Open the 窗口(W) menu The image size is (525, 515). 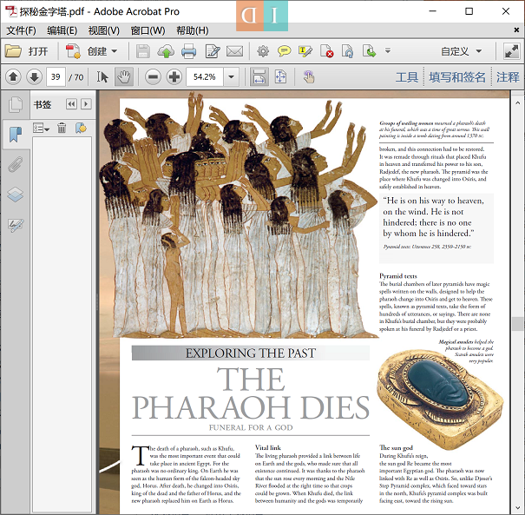tap(148, 30)
